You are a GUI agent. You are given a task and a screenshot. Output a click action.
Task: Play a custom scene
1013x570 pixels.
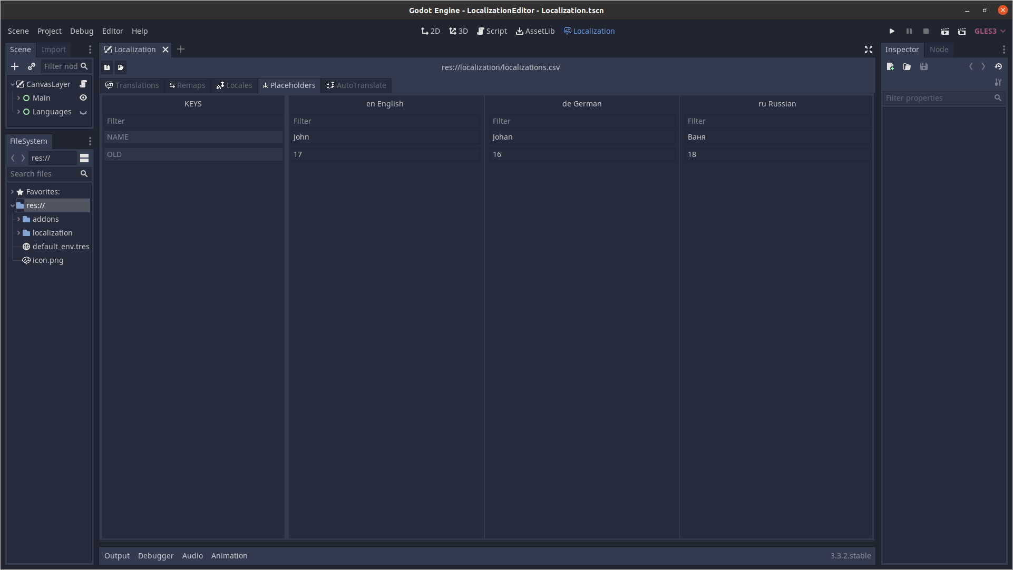tap(962, 32)
